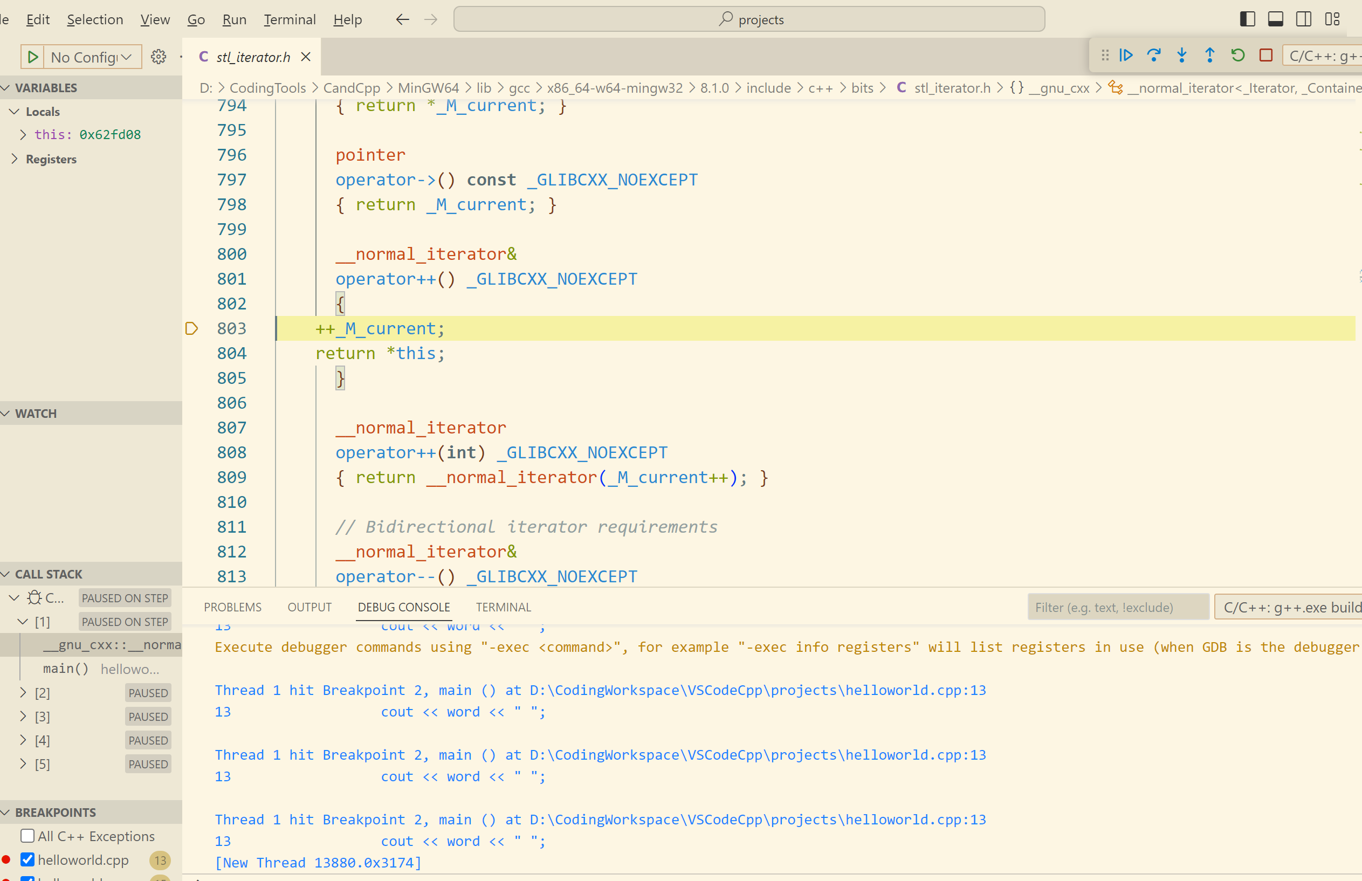Switch to the OUTPUT tab

309,607
